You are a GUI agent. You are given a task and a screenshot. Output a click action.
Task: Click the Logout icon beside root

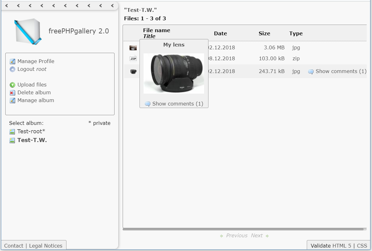click(x=12, y=69)
